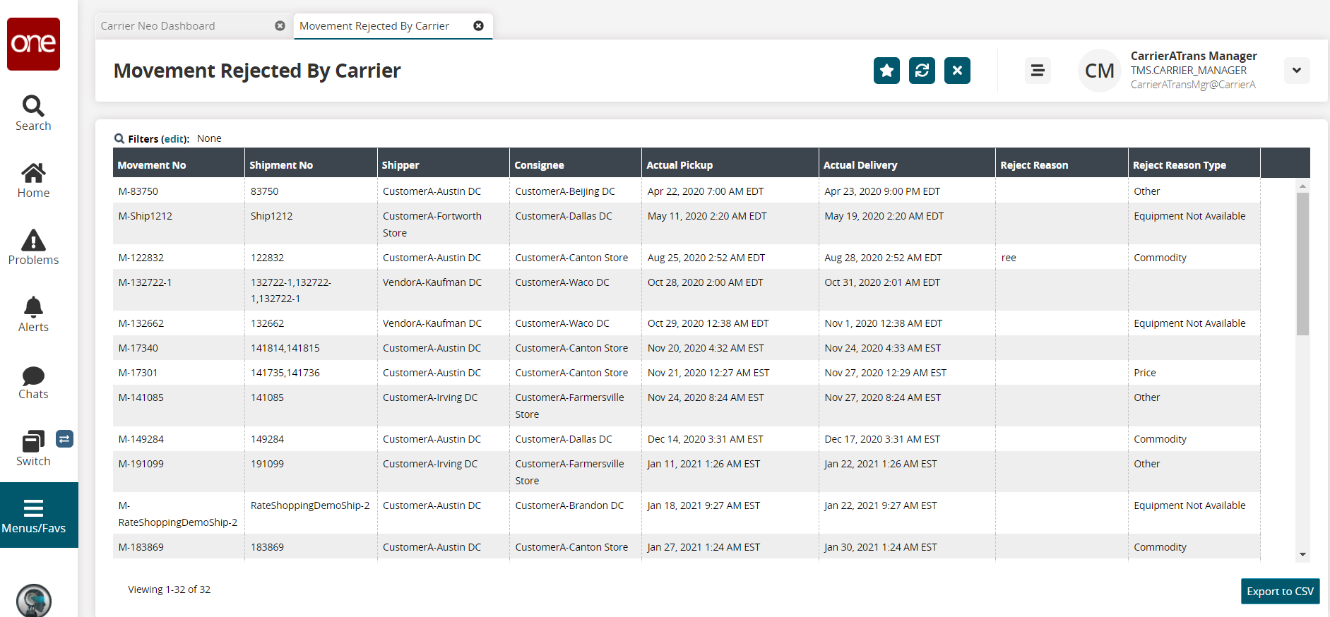The width and height of the screenshot is (1330, 617).
Task: Sort by the Actual Delivery column header
Action: 907,164
